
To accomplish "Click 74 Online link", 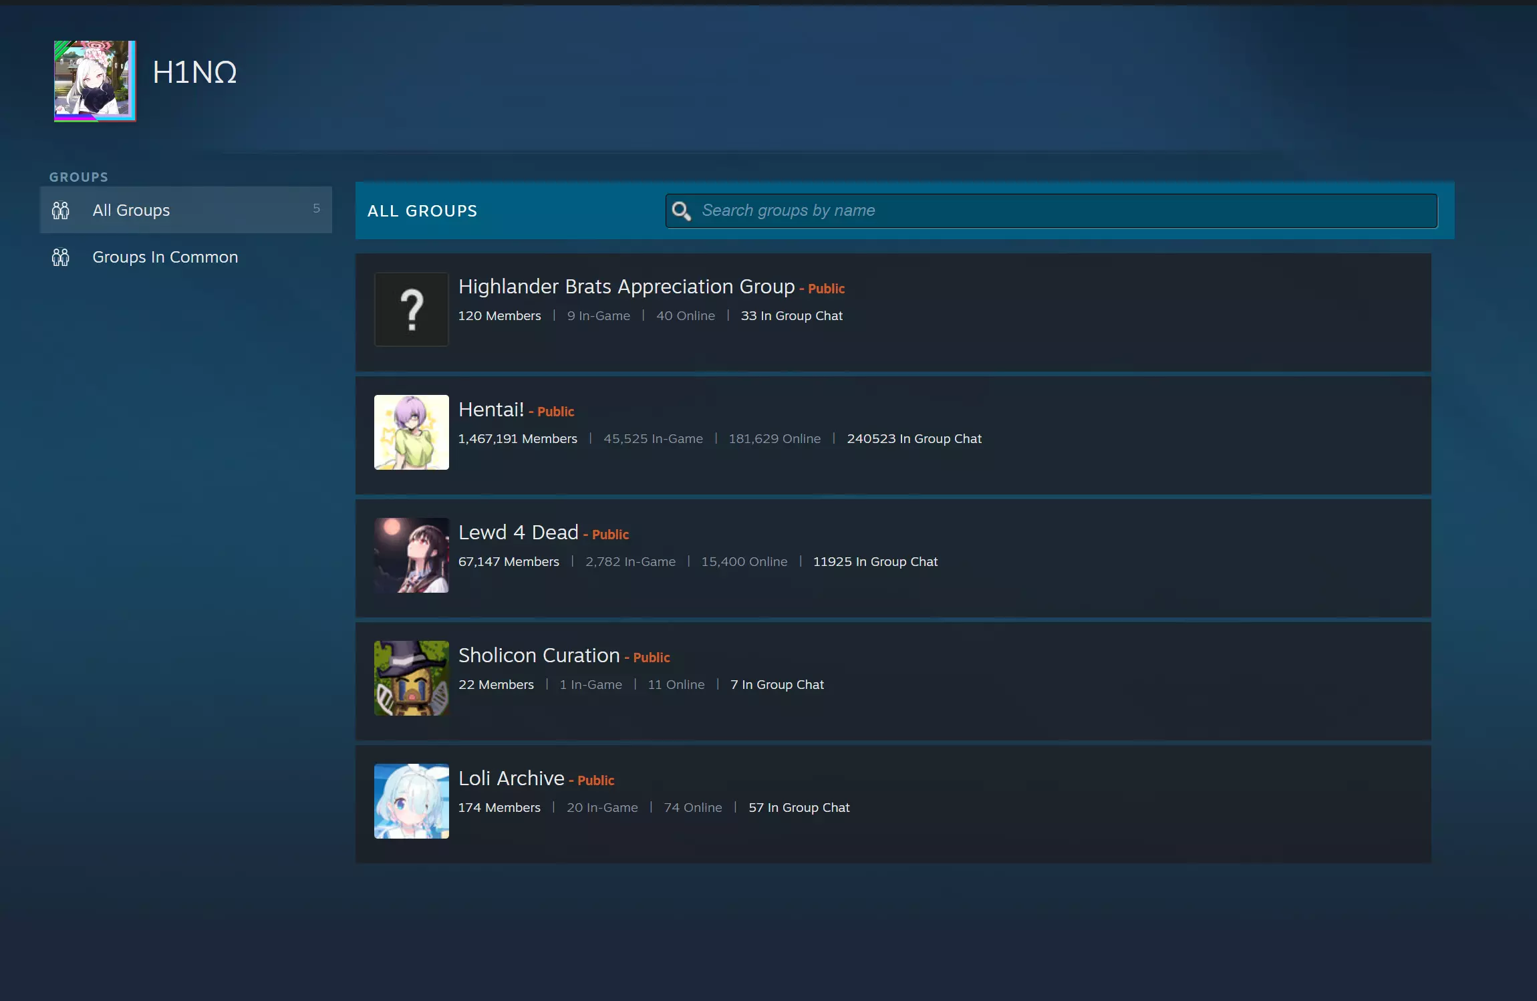I will click(693, 807).
